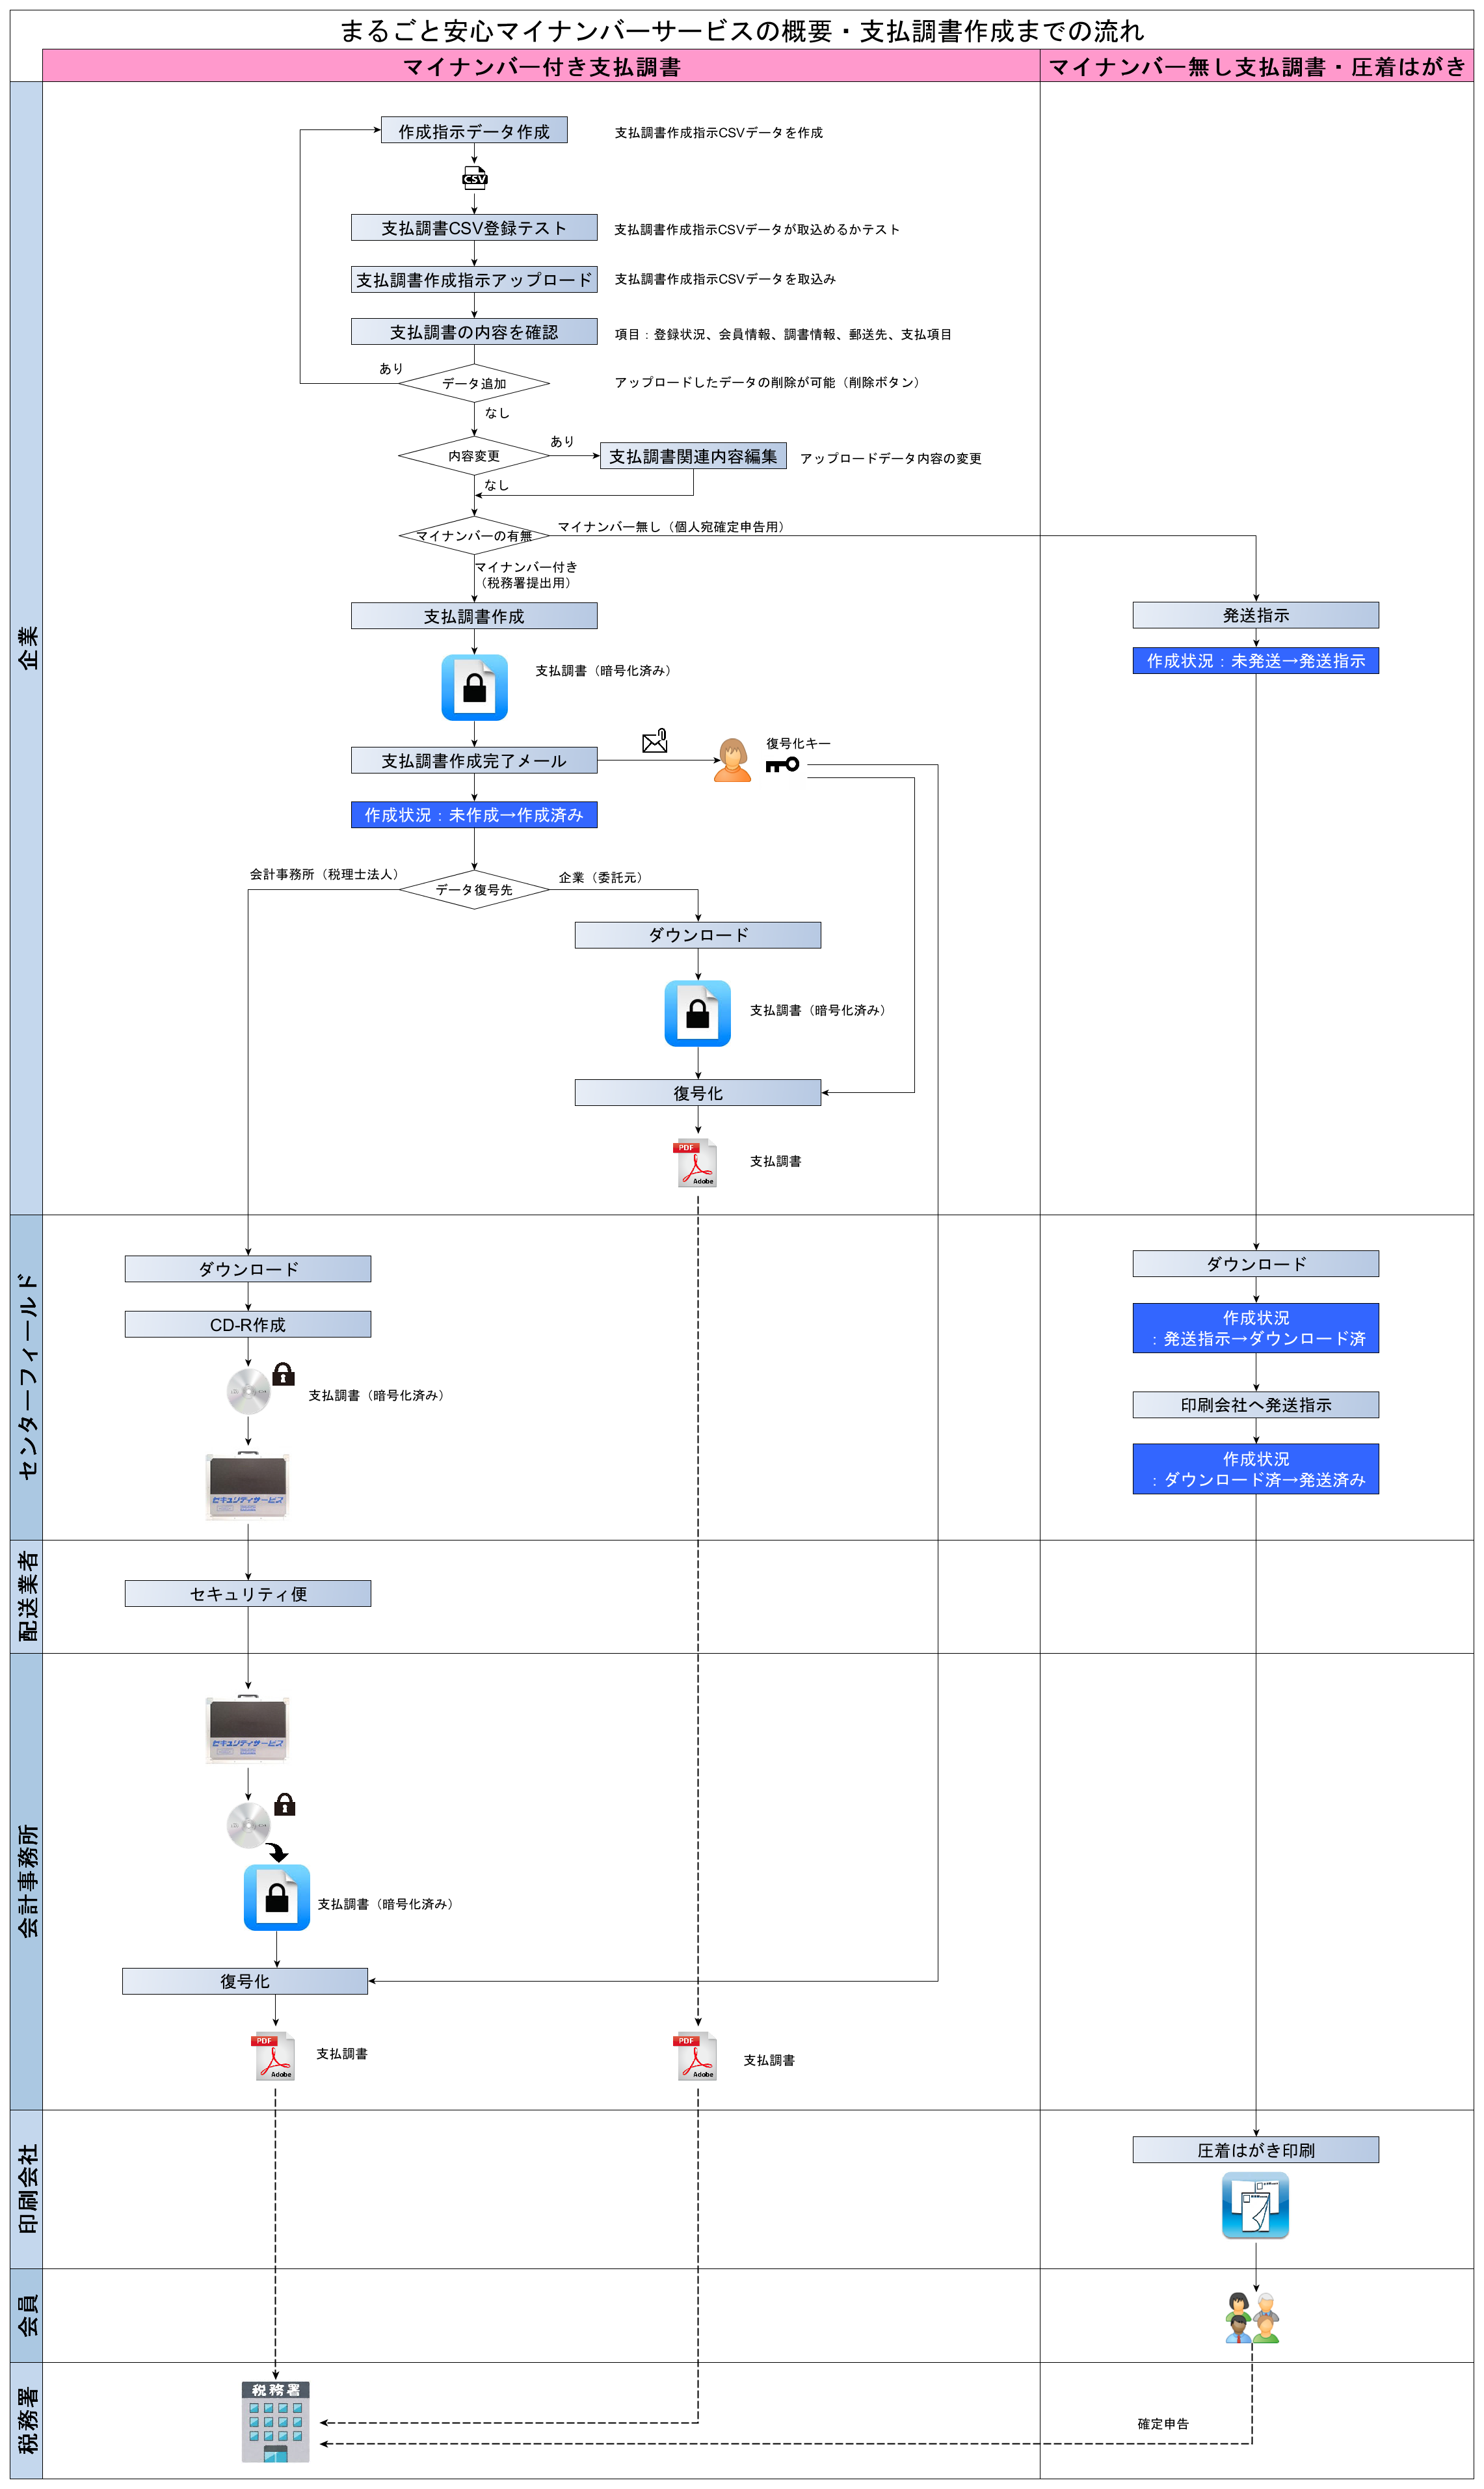
Task: Click the CD-R作成 box
Action: coord(248,1323)
